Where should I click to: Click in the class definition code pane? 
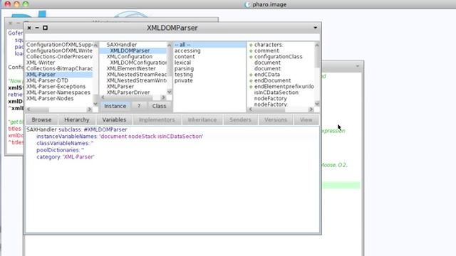[x=172, y=179]
